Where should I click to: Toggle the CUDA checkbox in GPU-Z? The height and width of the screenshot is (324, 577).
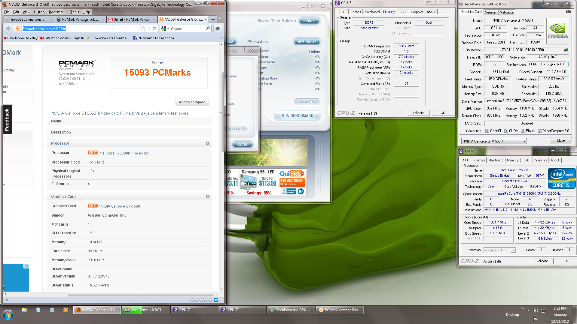(506, 131)
